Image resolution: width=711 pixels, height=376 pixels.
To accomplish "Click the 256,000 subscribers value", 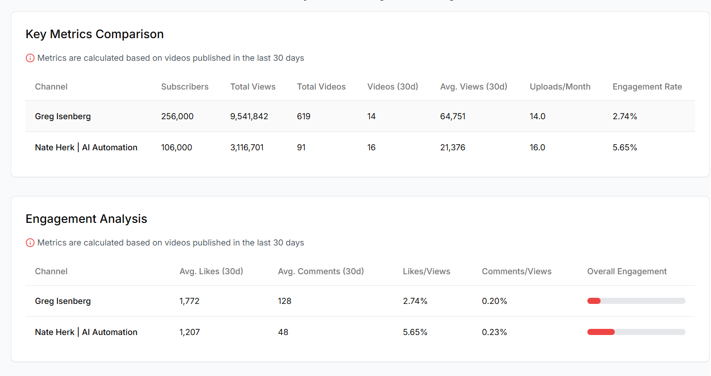I will (177, 116).
